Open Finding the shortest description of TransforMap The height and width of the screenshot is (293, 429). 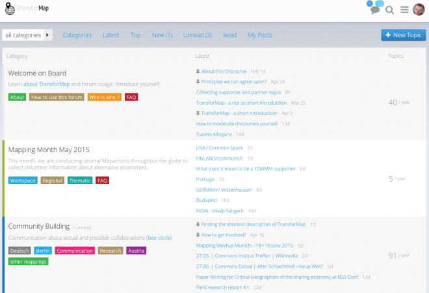click(253, 224)
